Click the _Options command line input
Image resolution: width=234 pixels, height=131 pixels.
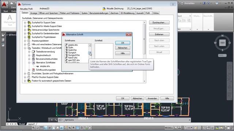click(124, 120)
